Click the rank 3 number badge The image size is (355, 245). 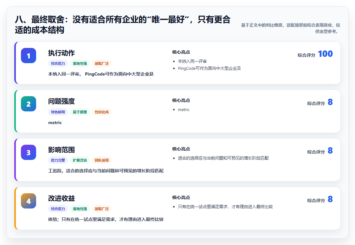click(x=29, y=152)
